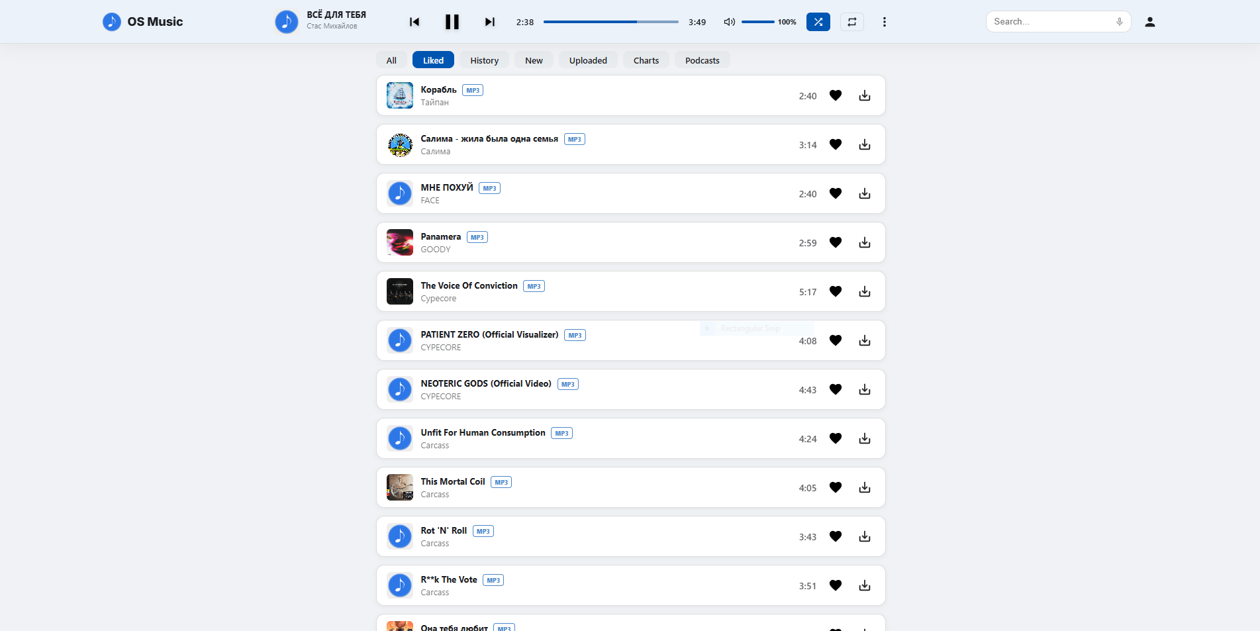1260x631 pixels.
Task: Open the GOODY artist link
Action: 436,250
